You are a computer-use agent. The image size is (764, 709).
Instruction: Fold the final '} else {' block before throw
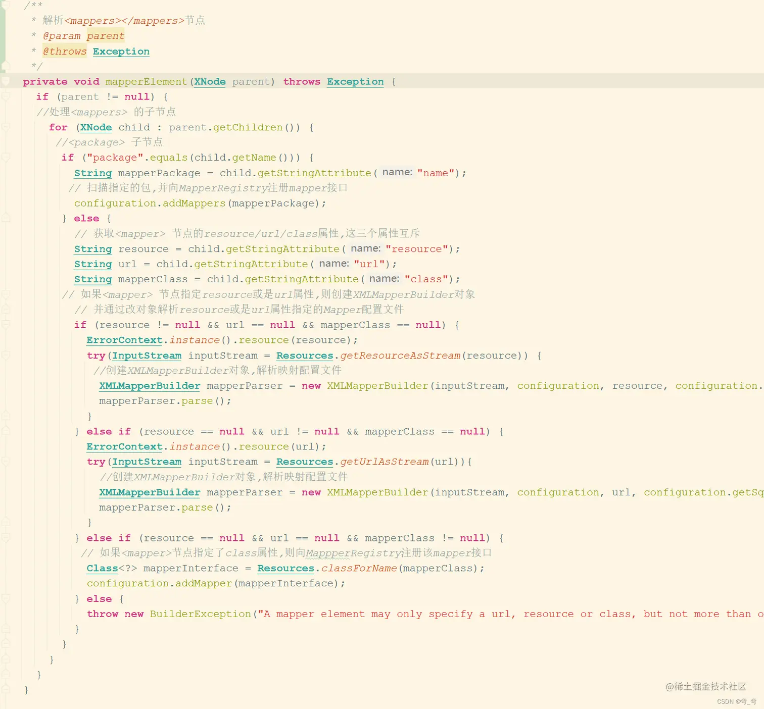point(6,599)
